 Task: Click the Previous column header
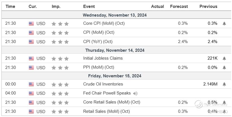tap(208, 6)
